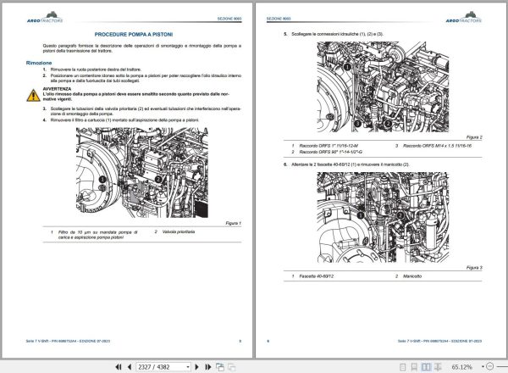The width and height of the screenshot is (508, 373).
Task: Go to the next page
Action: [x=196, y=367]
